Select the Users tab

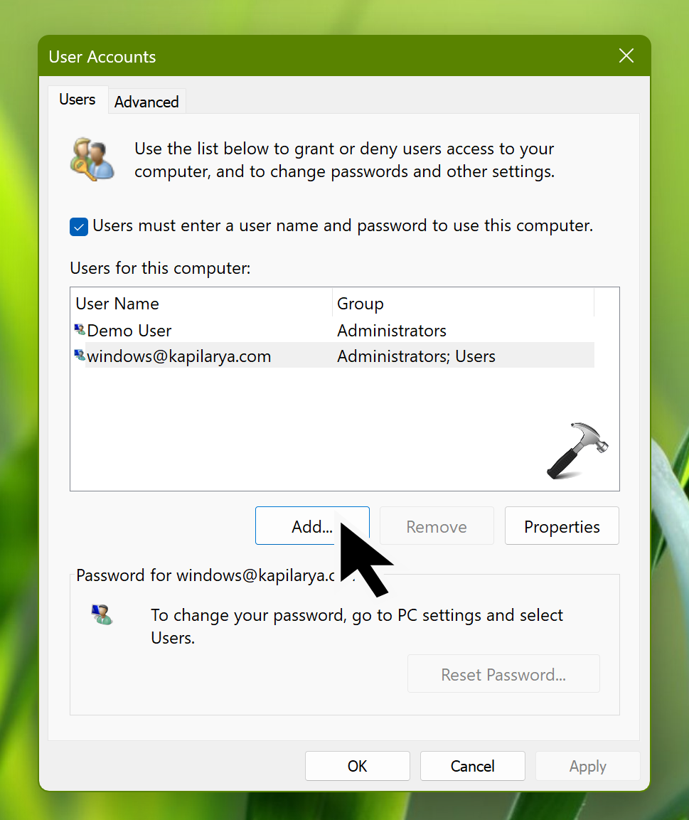(78, 100)
